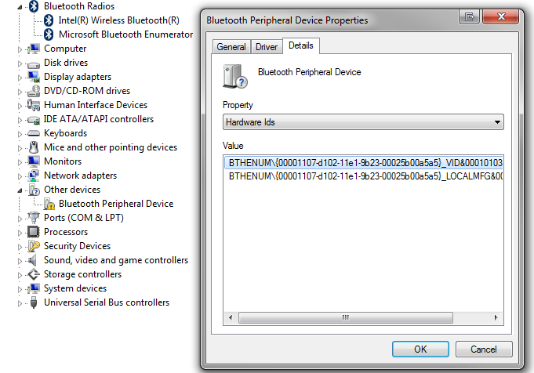
Task: Switch to the General tab
Action: point(231,47)
